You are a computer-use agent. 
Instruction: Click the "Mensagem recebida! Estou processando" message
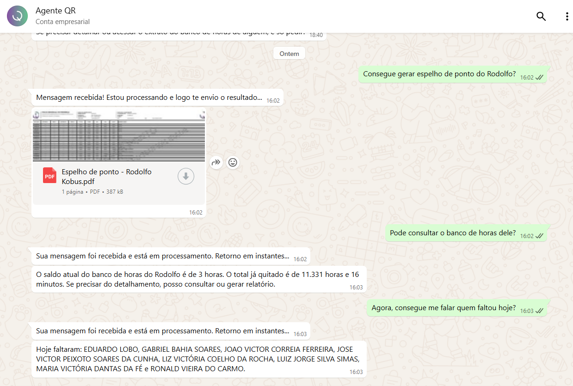(149, 98)
